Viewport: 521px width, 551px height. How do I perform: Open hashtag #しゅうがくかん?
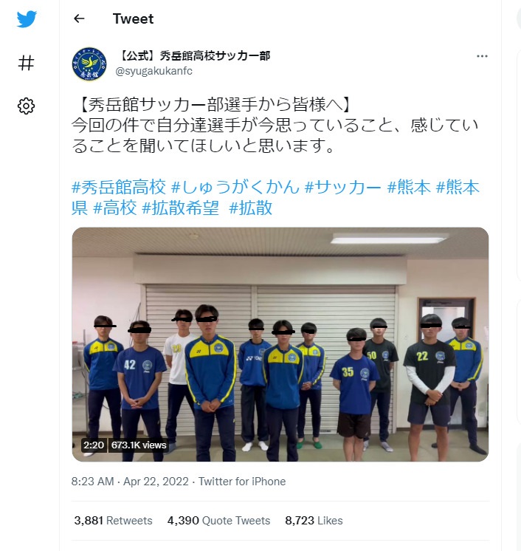tap(235, 187)
